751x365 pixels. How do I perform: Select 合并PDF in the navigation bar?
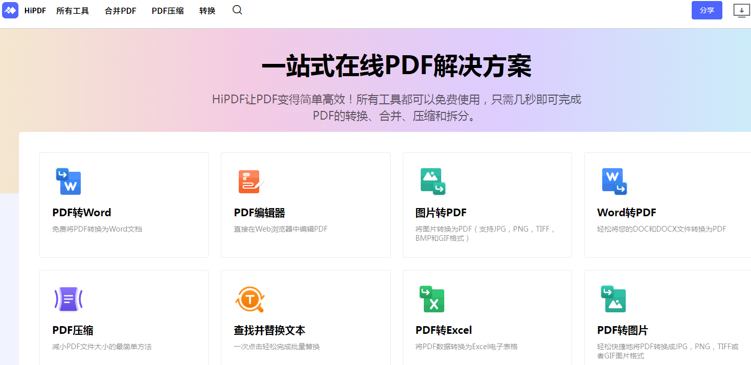pyautogui.click(x=120, y=10)
